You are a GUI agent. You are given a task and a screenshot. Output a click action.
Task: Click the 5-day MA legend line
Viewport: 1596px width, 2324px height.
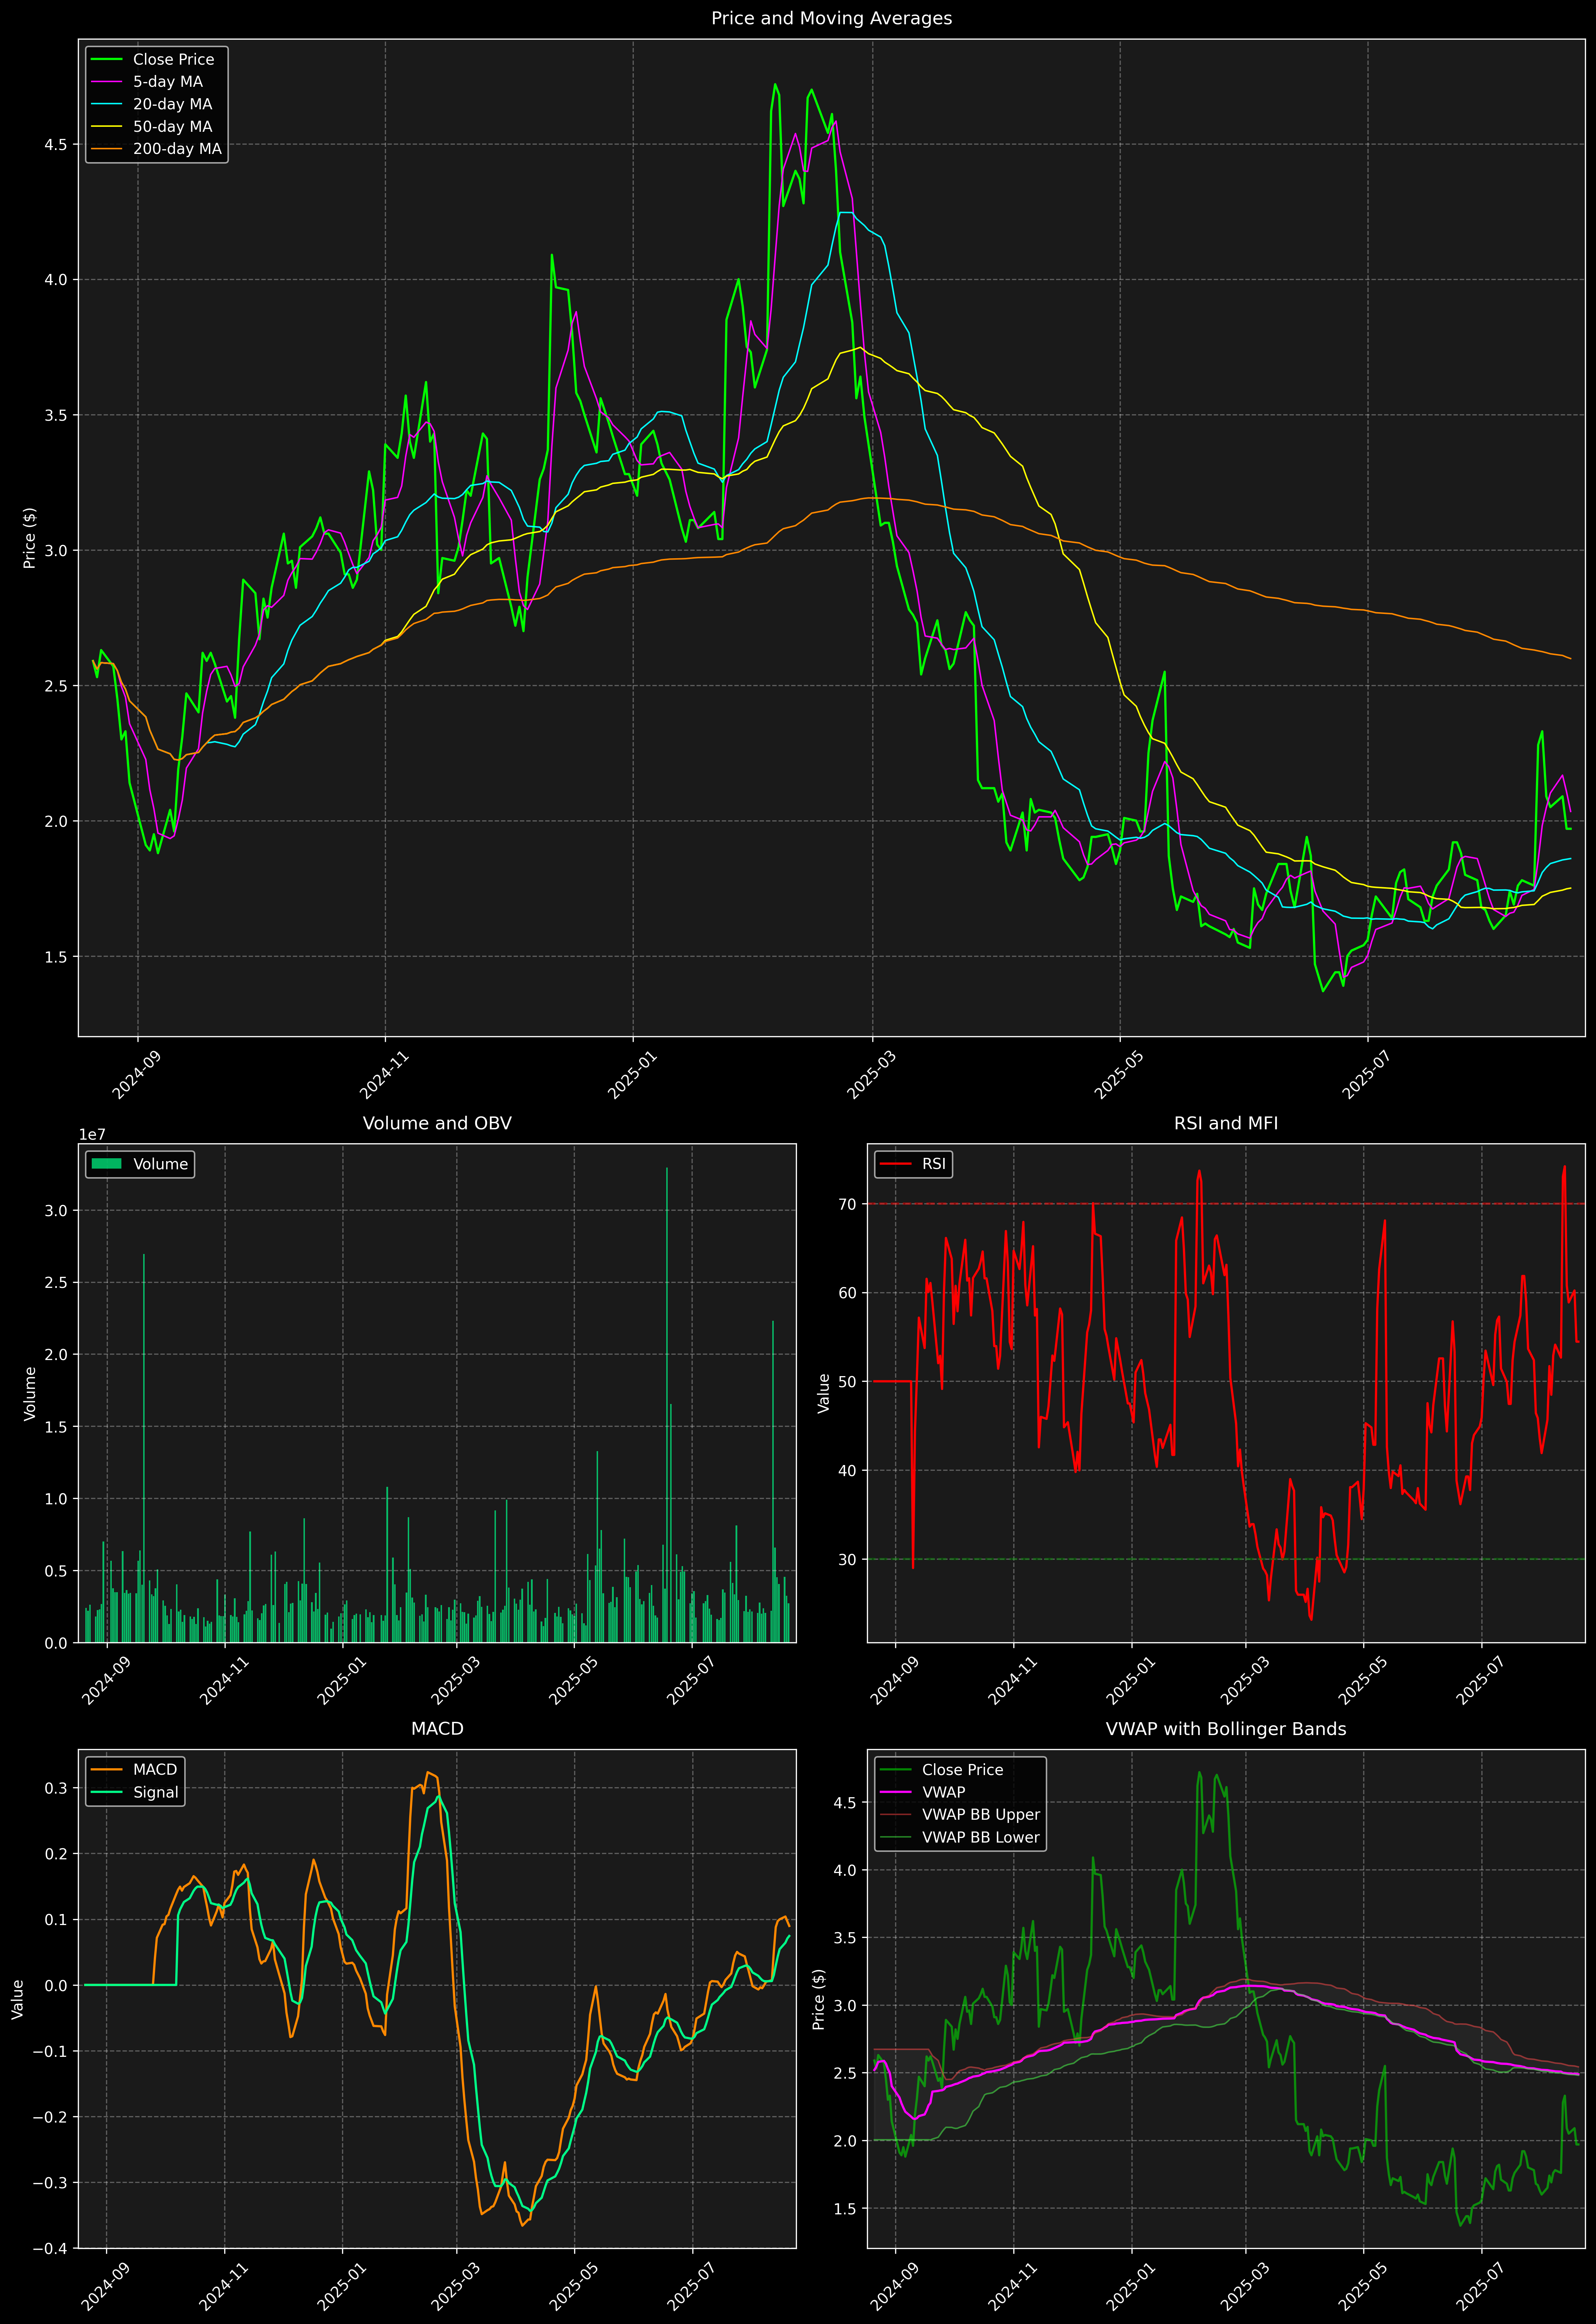106,82
